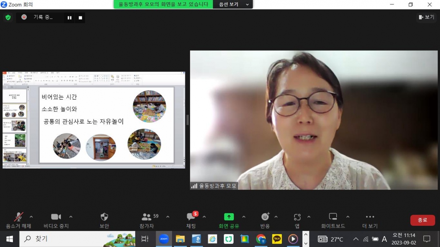Open the Participants (참가자) panel
Screen dimensions: 440x247
tap(147, 217)
